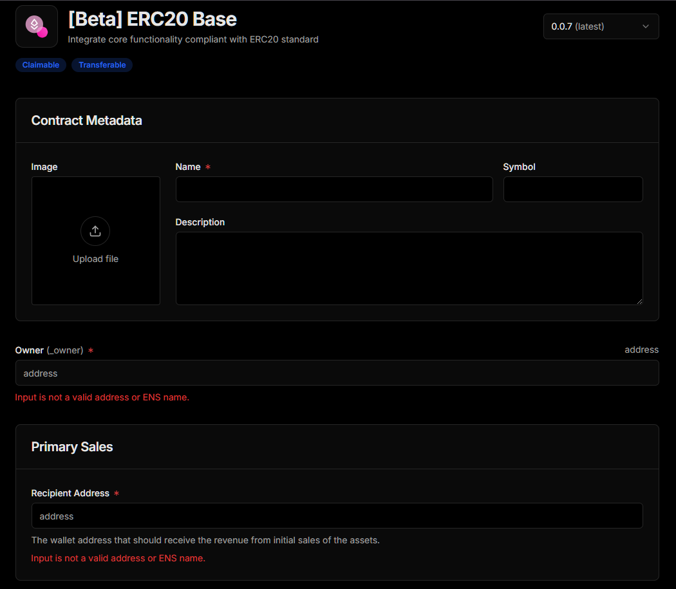Click the Contract Metadata section heading

[86, 120]
